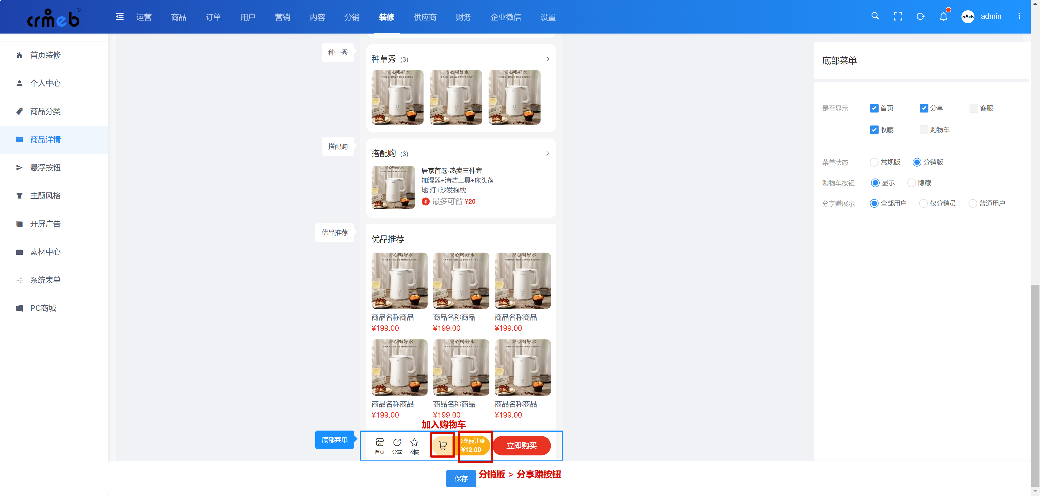Expand the 种草秀 section chevron arrow
This screenshot has height=496, width=1040.
pyautogui.click(x=547, y=59)
